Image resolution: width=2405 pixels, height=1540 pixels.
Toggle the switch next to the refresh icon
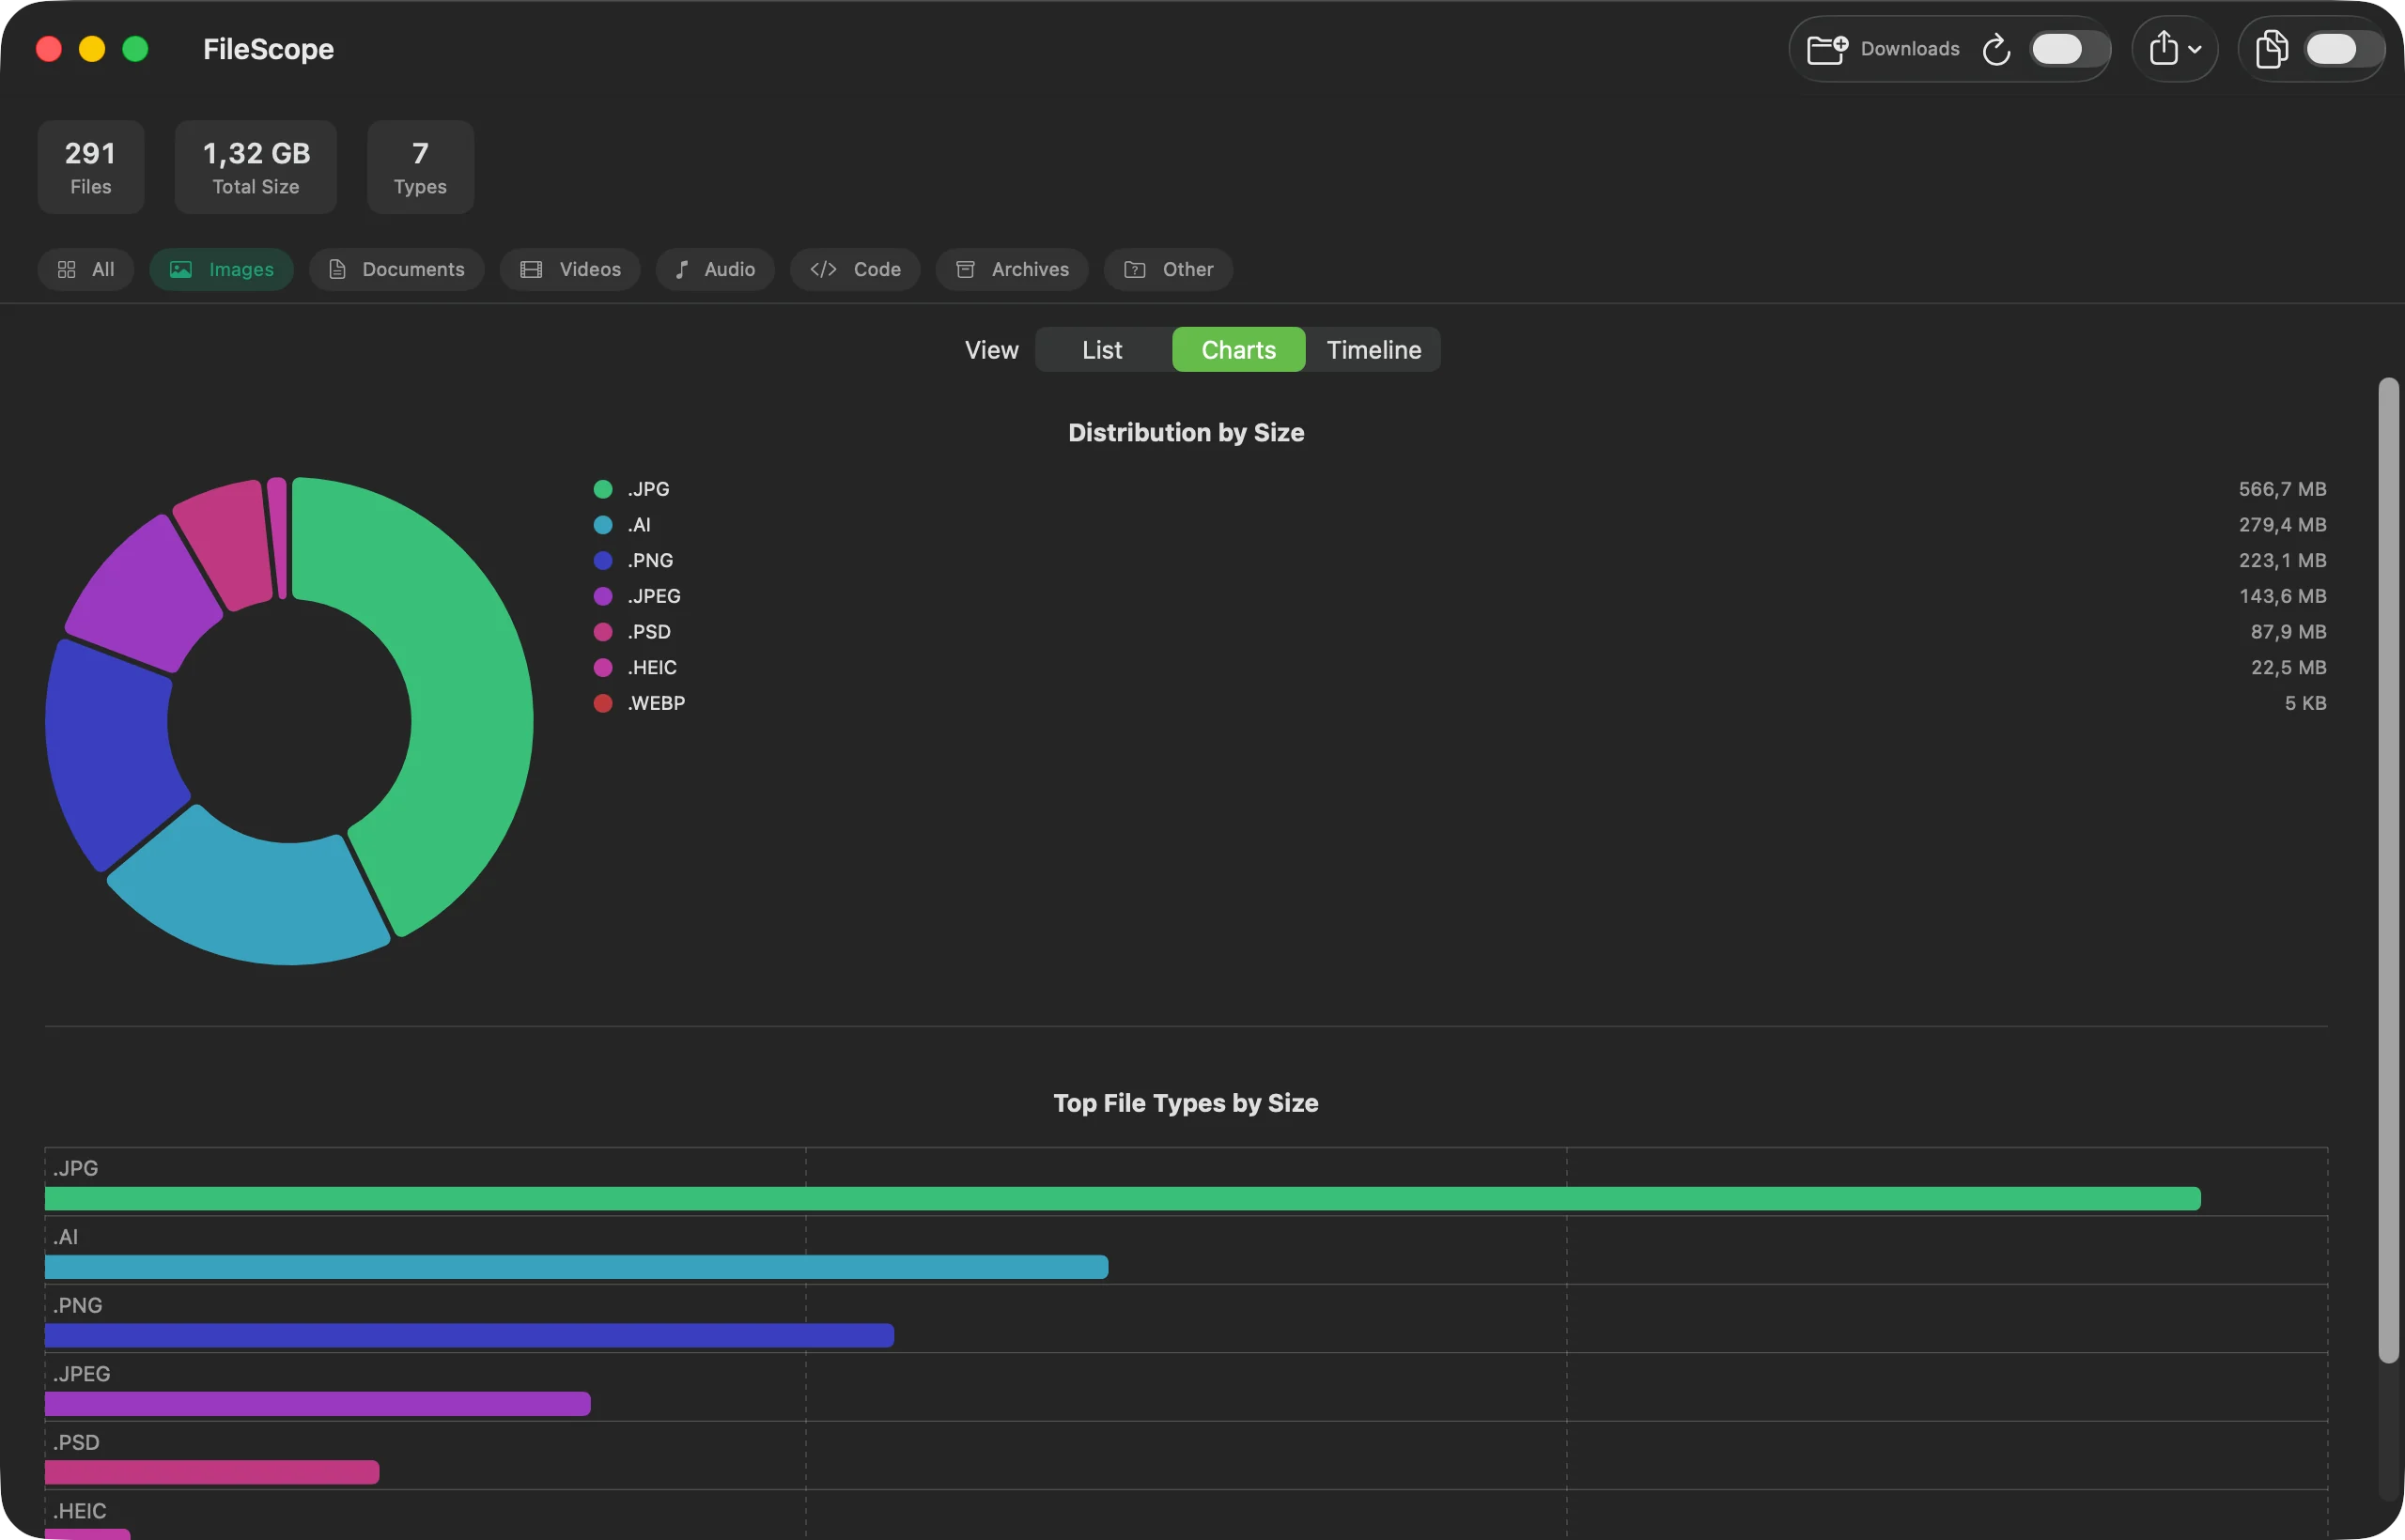[x=2069, y=49]
